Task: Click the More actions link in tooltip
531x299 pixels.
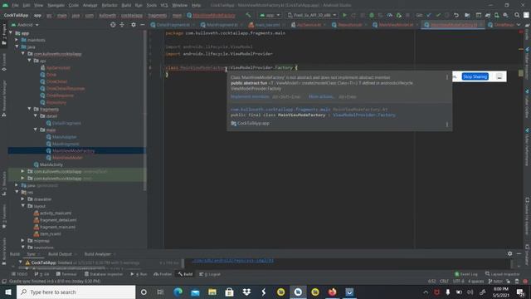Action: 320,96
